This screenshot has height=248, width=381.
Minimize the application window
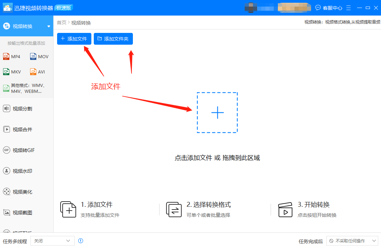pos(360,8)
